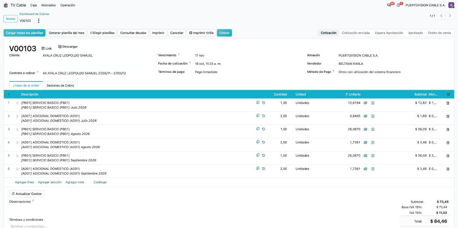Click copy icon on SERVICIO BASICO Julio 2026 line
The height and width of the screenshot is (228, 458).
pos(258,103)
